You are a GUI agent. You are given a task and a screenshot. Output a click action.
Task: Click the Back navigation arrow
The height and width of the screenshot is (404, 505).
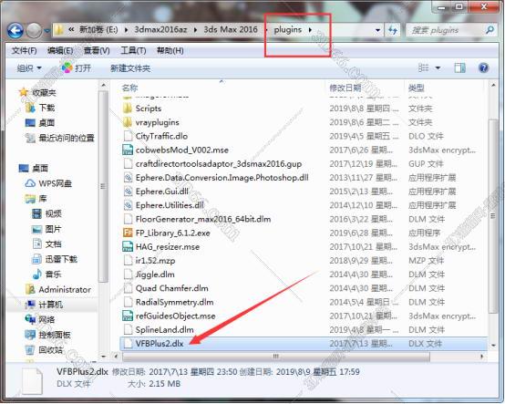[15, 31]
